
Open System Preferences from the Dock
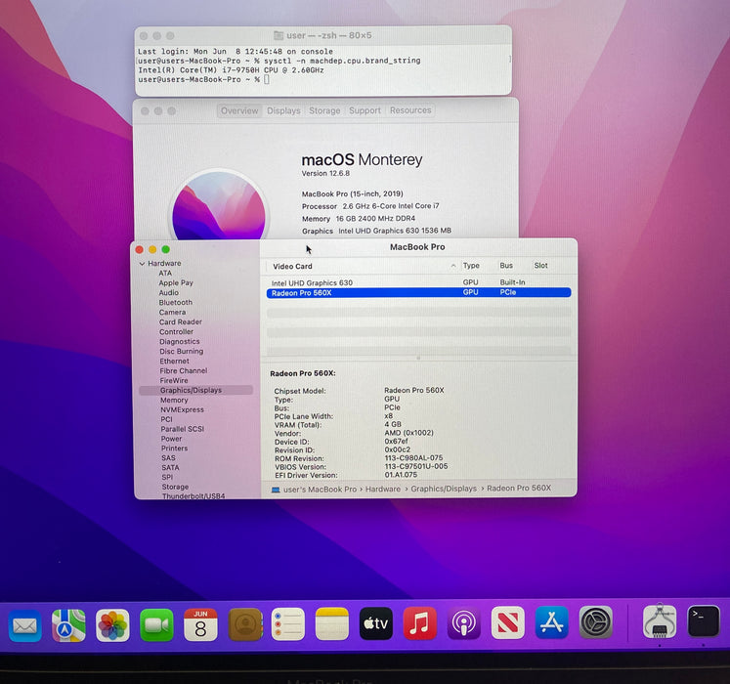[595, 622]
